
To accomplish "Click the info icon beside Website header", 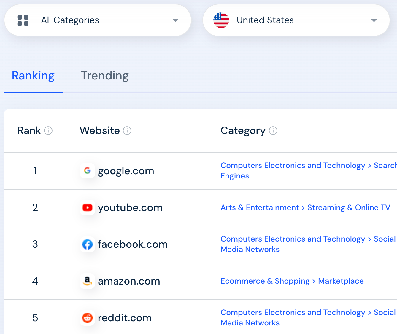I will pos(127,131).
